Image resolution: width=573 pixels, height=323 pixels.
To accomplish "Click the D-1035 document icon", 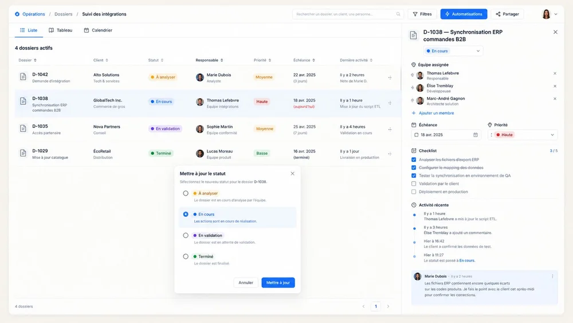I will (23, 129).
